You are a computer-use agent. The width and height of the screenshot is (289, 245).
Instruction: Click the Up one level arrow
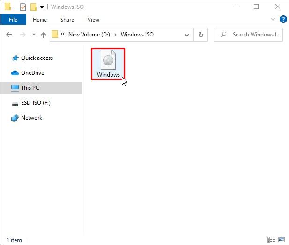[x=44, y=35]
